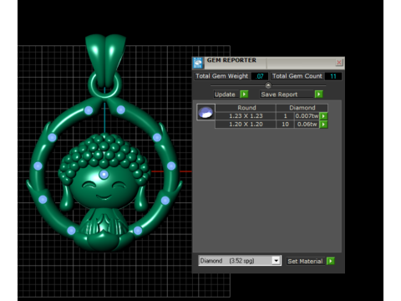
Task: Select the gem on the Buddha's forehead
Action: click(104, 175)
